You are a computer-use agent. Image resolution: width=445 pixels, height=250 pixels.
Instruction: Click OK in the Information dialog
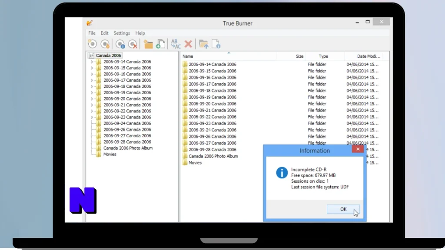click(x=343, y=209)
